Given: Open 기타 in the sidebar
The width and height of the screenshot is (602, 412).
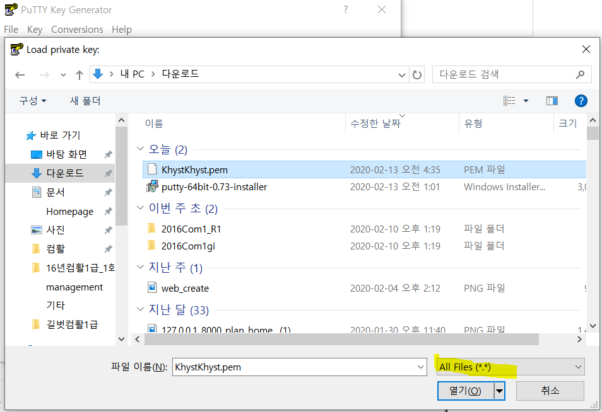Looking at the screenshot, I should (x=56, y=306).
